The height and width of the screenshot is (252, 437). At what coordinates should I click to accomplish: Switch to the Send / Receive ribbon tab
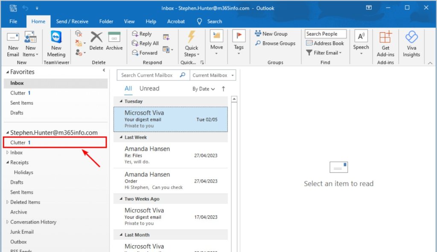[x=72, y=21]
